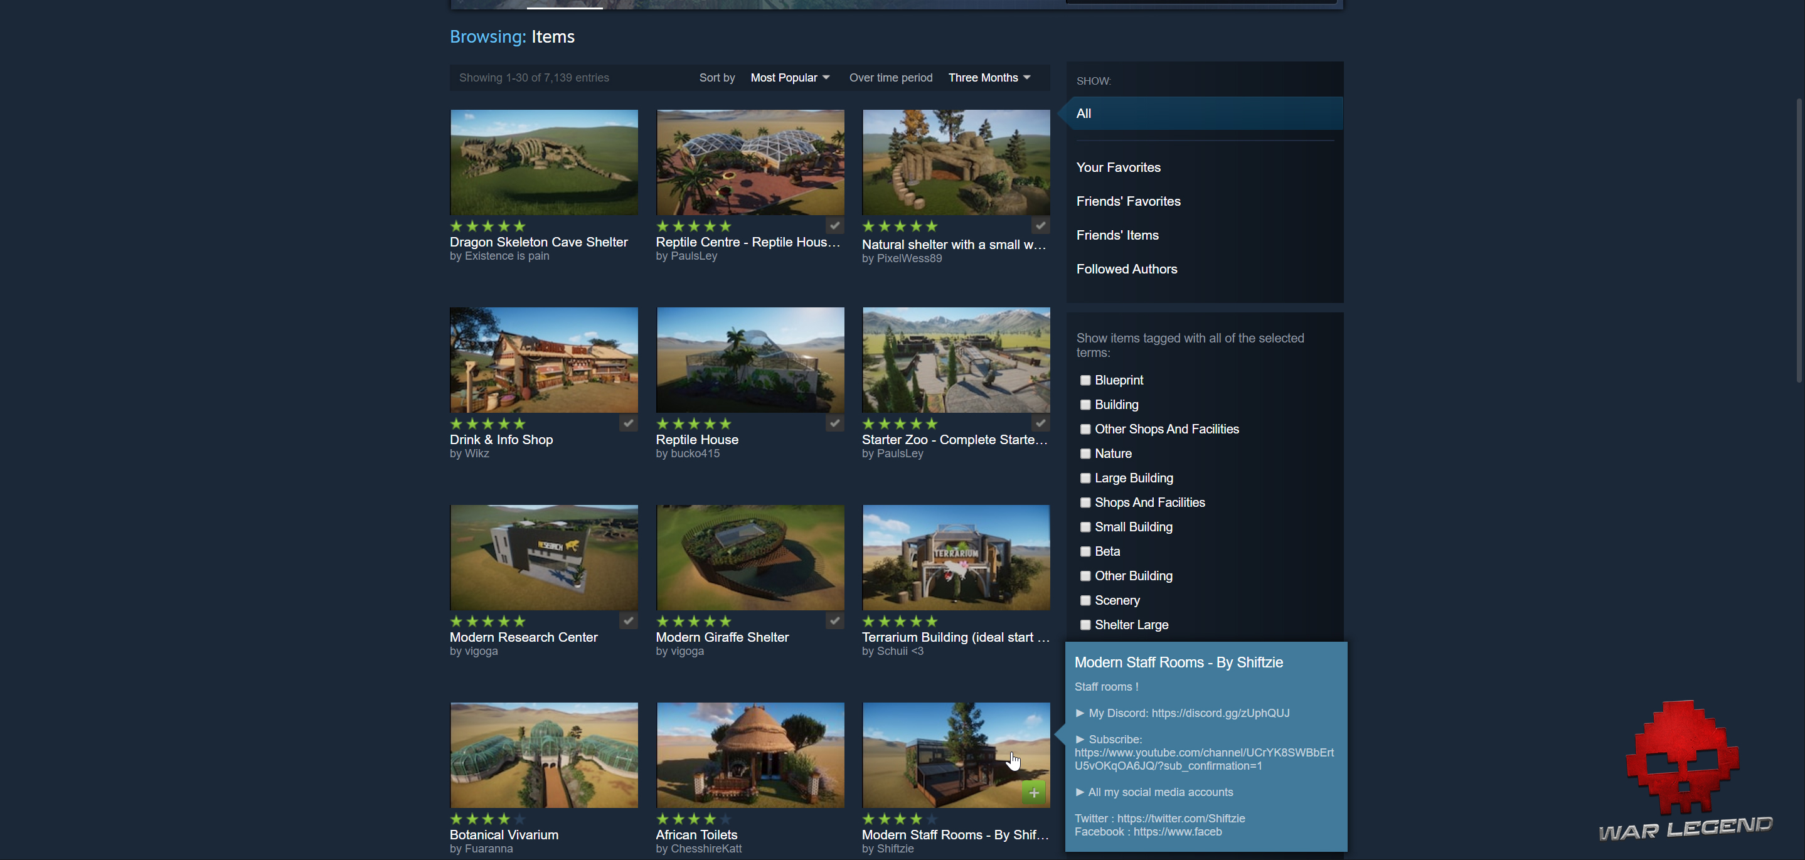1805x860 pixels.
Task: Click checkmark icon beside Natural shelter item
Action: pos(1040,225)
